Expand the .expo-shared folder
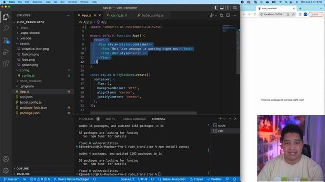 pyautogui.click(x=30, y=33)
